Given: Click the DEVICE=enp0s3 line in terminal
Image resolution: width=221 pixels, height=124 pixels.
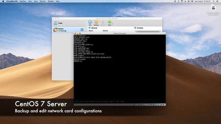Looking at the screenshot, I should tap(80, 59).
